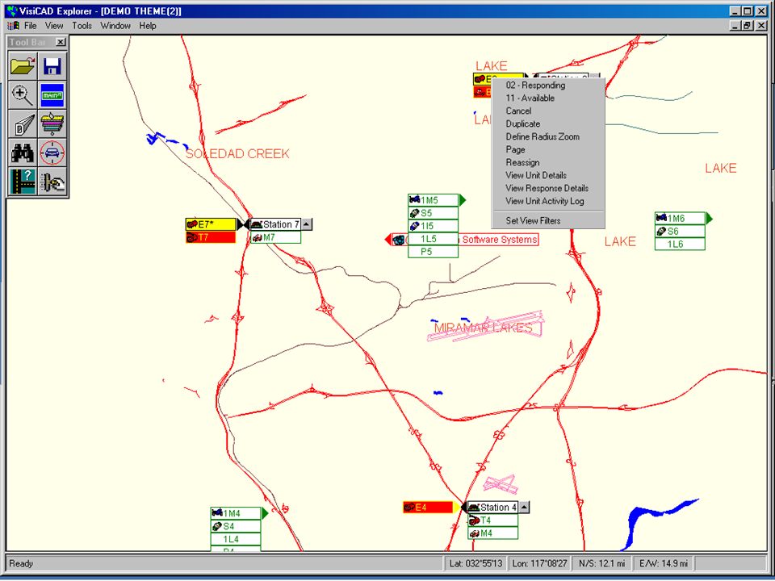Click the 1M6 motorcycle unit
Screen dimensions: 775x581
click(x=680, y=219)
